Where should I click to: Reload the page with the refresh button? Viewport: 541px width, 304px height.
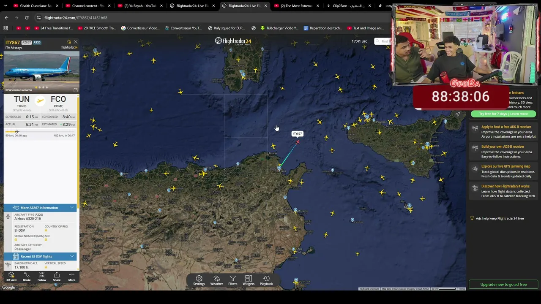[27, 18]
